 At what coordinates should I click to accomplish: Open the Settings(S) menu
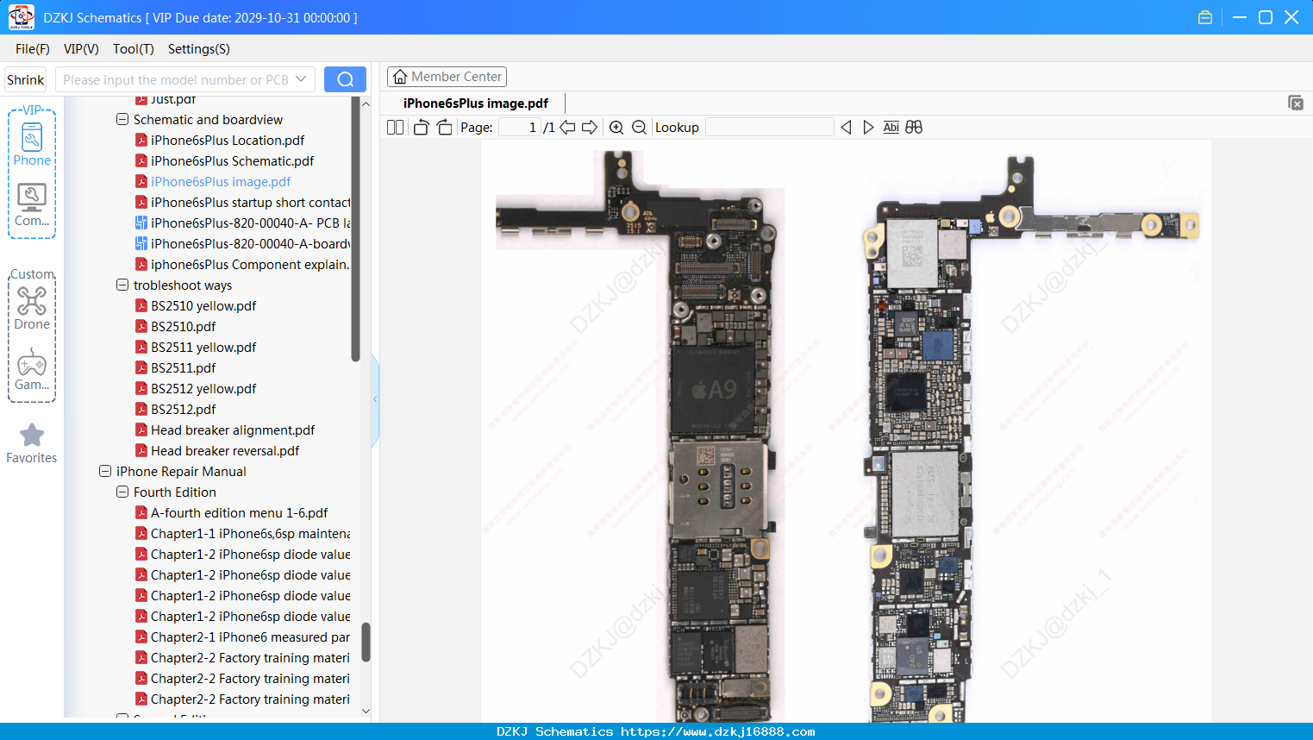coord(199,49)
